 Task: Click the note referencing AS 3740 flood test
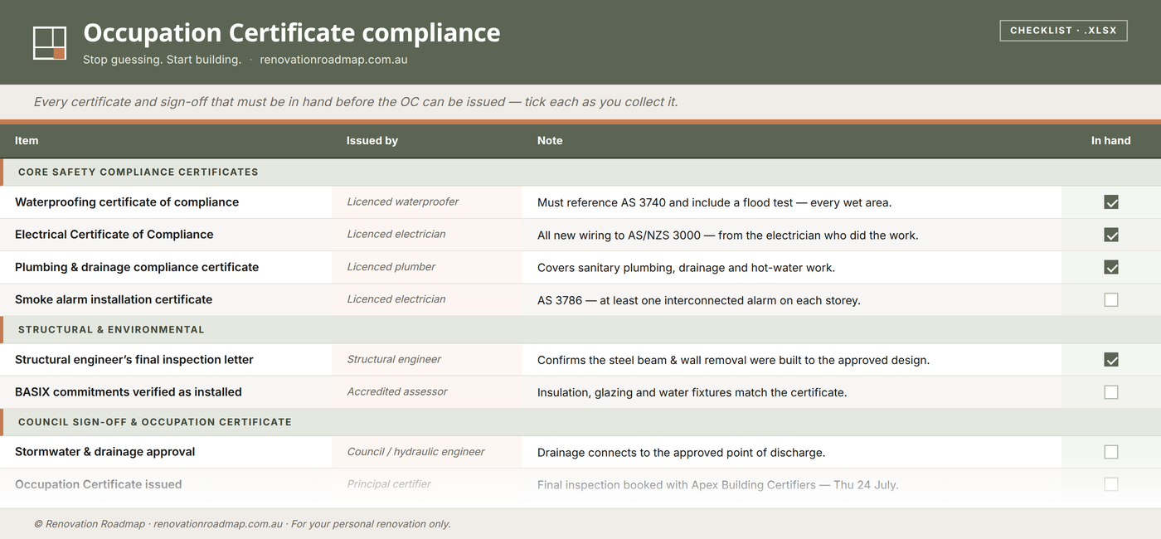pyautogui.click(x=715, y=202)
